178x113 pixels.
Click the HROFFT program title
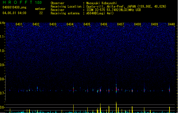tap(18, 2)
